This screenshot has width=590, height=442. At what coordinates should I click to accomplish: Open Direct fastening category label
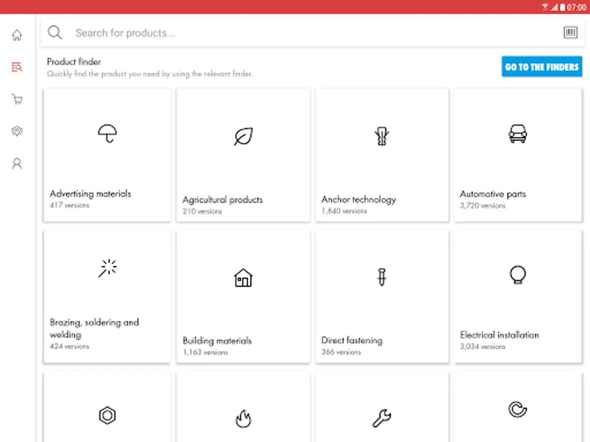[352, 340]
